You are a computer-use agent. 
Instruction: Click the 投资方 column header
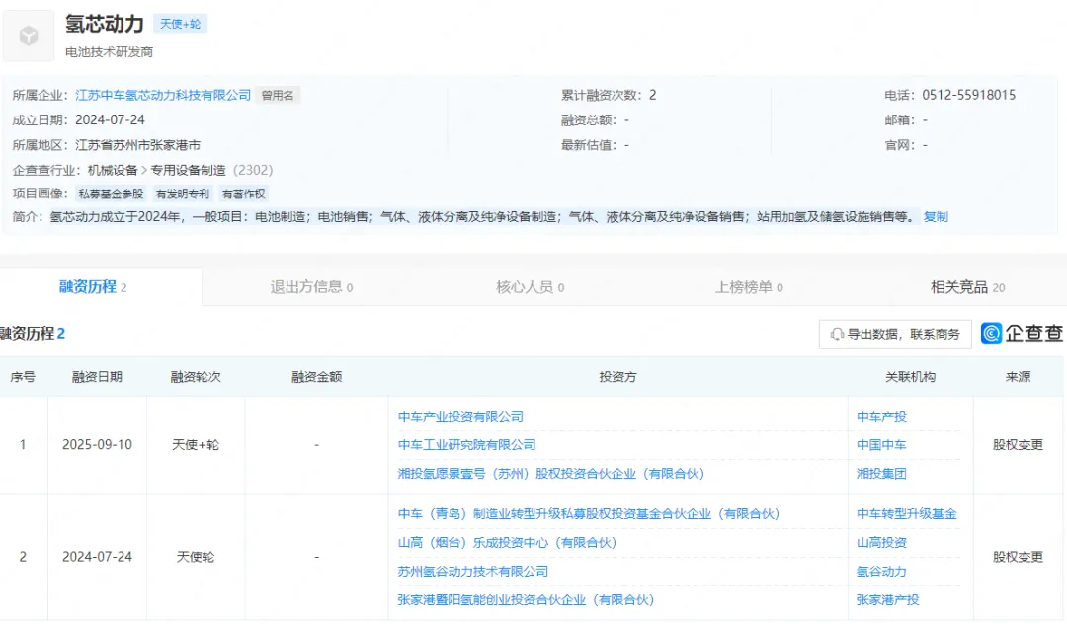pyautogui.click(x=617, y=376)
